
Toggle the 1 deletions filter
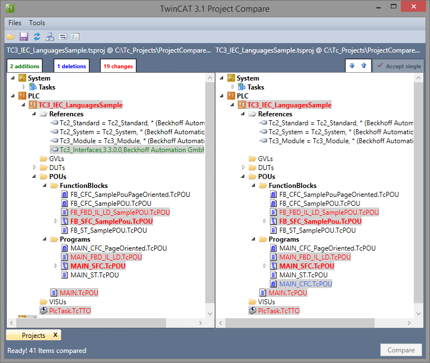(72, 66)
